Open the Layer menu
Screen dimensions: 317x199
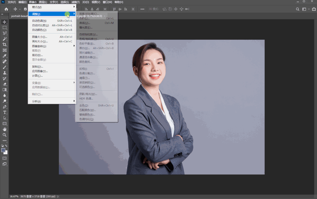(x=43, y=2)
